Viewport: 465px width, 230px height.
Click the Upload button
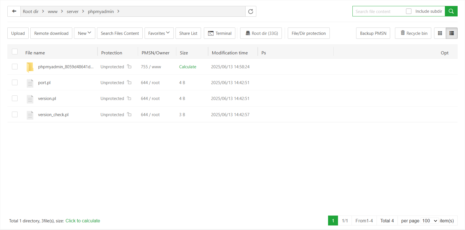tap(18, 33)
